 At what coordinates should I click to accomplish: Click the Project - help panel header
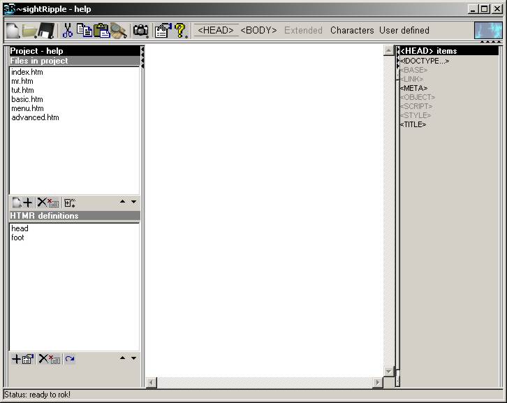[75, 51]
